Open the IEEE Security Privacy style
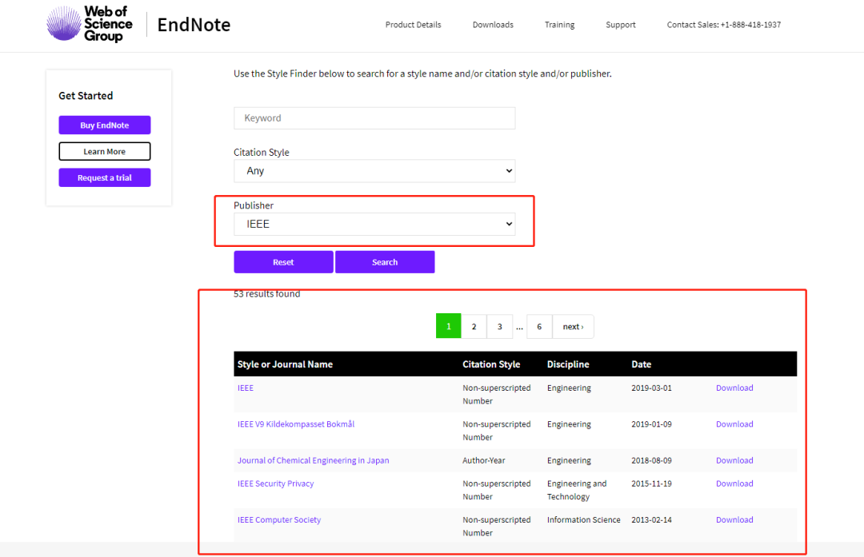Viewport: 864px width, 557px height. [x=275, y=483]
